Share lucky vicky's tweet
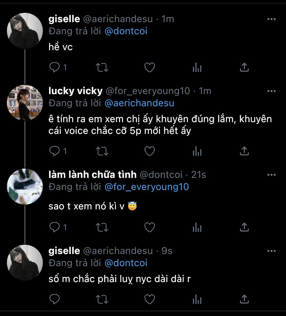The image size is (286, 316). [x=244, y=151]
